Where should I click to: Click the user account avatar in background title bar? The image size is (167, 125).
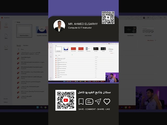[x=144, y=18]
